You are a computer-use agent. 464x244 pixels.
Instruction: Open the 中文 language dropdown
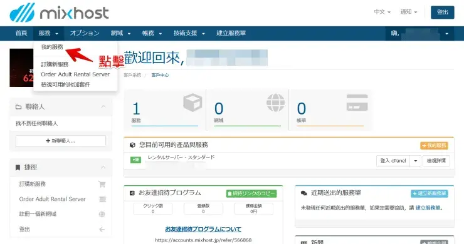coord(382,12)
